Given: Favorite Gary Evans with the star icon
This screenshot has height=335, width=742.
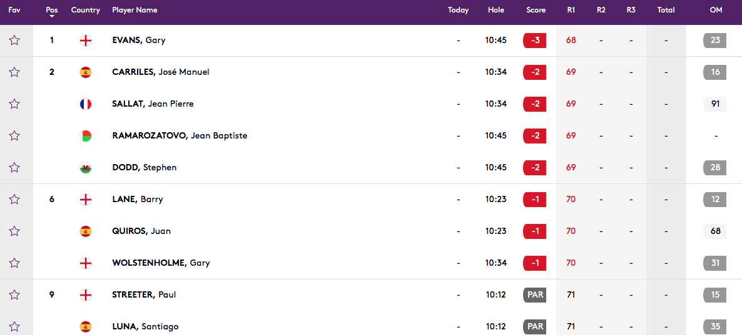Looking at the screenshot, I should (x=14, y=41).
